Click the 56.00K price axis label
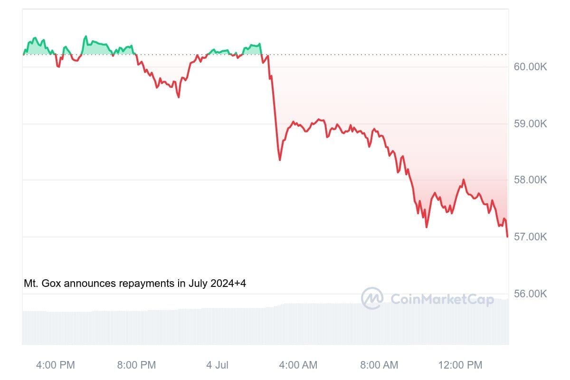This screenshot has height=380, width=570. (x=530, y=294)
